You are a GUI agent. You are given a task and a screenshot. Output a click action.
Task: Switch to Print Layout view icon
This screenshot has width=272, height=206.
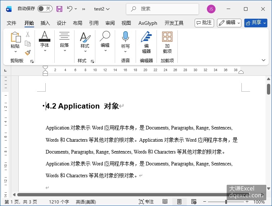click(x=180, y=201)
